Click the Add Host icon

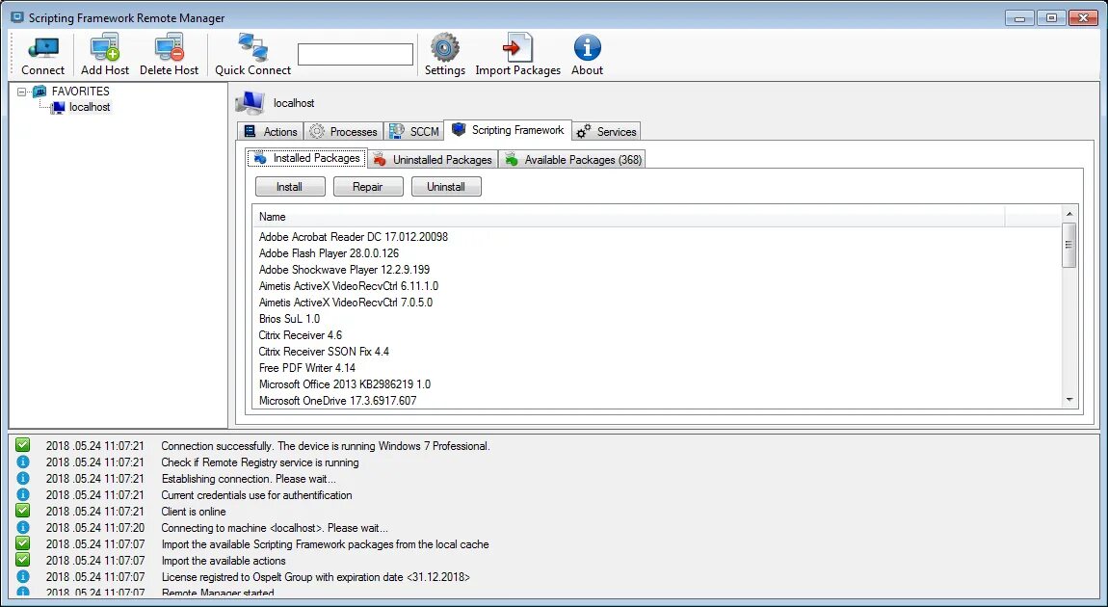(x=105, y=48)
